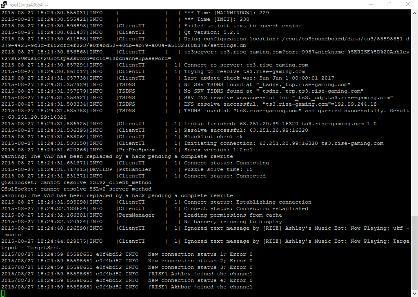Click the 'No banner, refusing to display' line
This screenshot has width=418, height=297.
[x=233, y=222]
